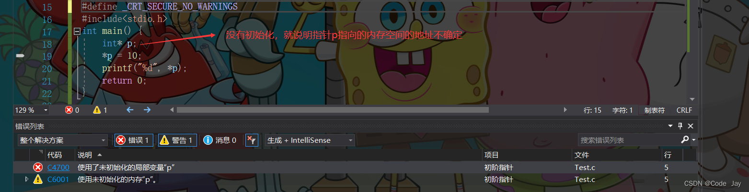Open the error list window position menu arrow
The width and height of the screenshot is (749, 192).
[671, 126]
